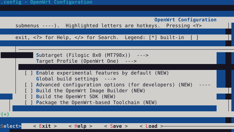The height and width of the screenshot is (132, 234).
Task: Click the .config - OpenWrt Configuration header text
Action: 46,2
